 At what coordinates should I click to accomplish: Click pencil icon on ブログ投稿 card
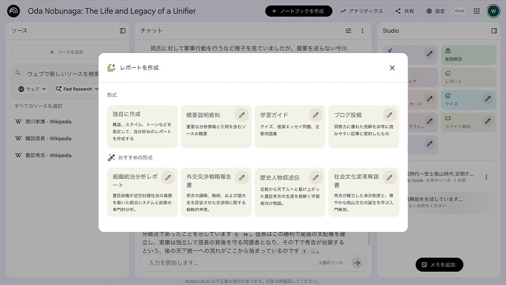[389, 115]
